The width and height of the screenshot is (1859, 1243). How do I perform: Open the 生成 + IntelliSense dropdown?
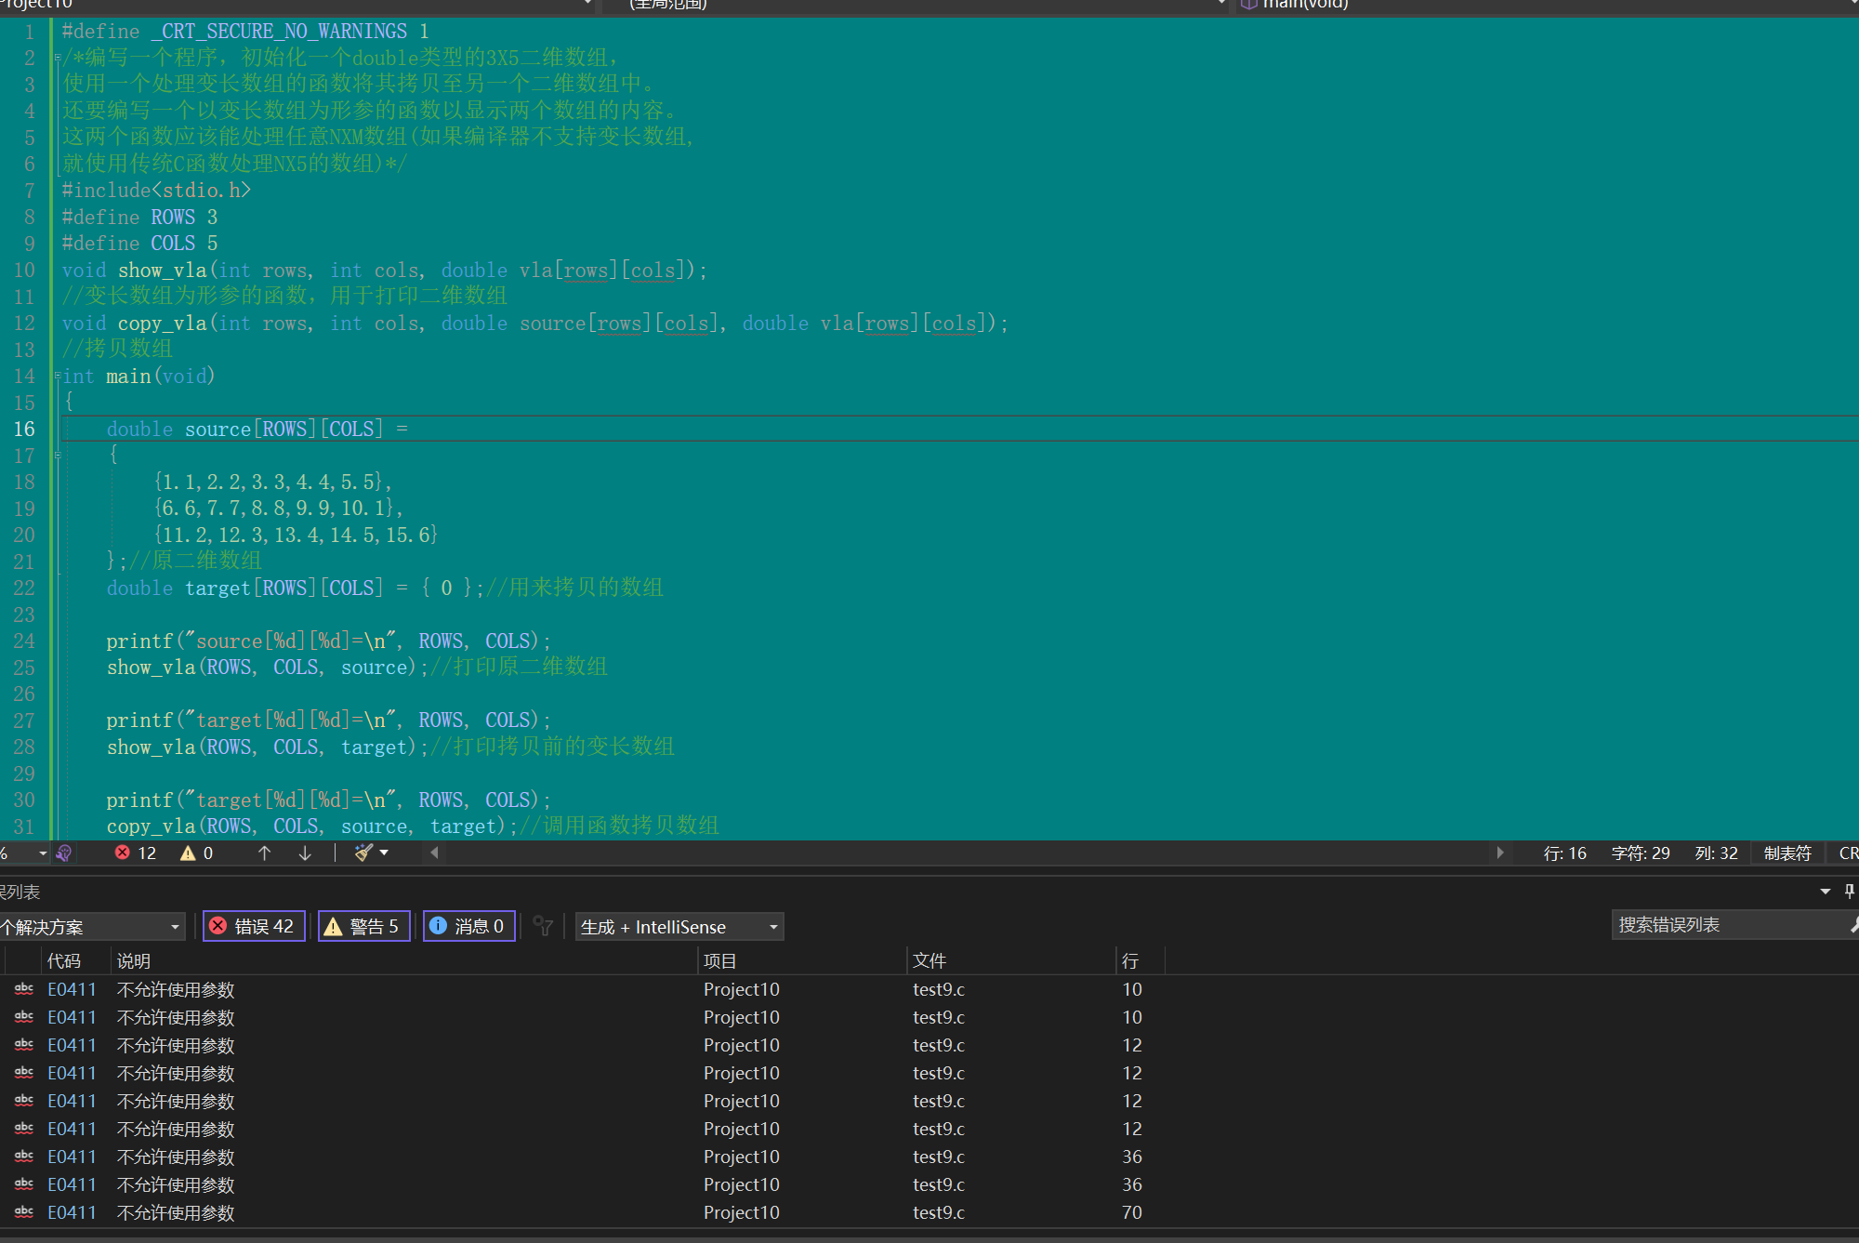679,926
